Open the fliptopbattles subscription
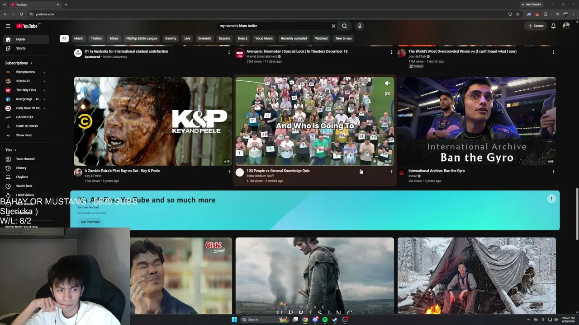Viewport: 579px width, 325px height. coord(26,72)
